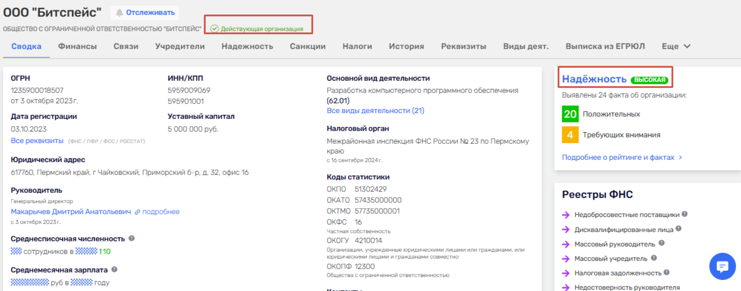The height and width of the screenshot is (291, 741).
Task: Switch to the Финансы tab
Action: point(77,46)
